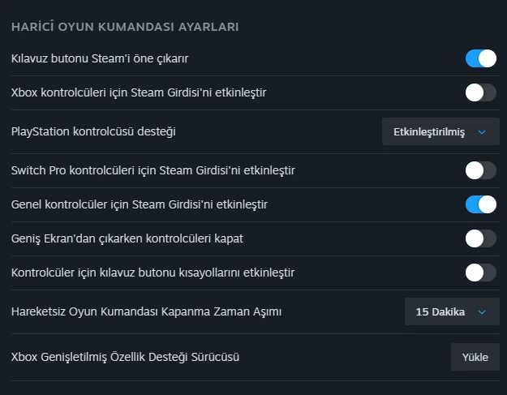
Task: Click 'Switch Pro kontrolcüleri için Steam Girdisi' label
Action: click(x=153, y=170)
